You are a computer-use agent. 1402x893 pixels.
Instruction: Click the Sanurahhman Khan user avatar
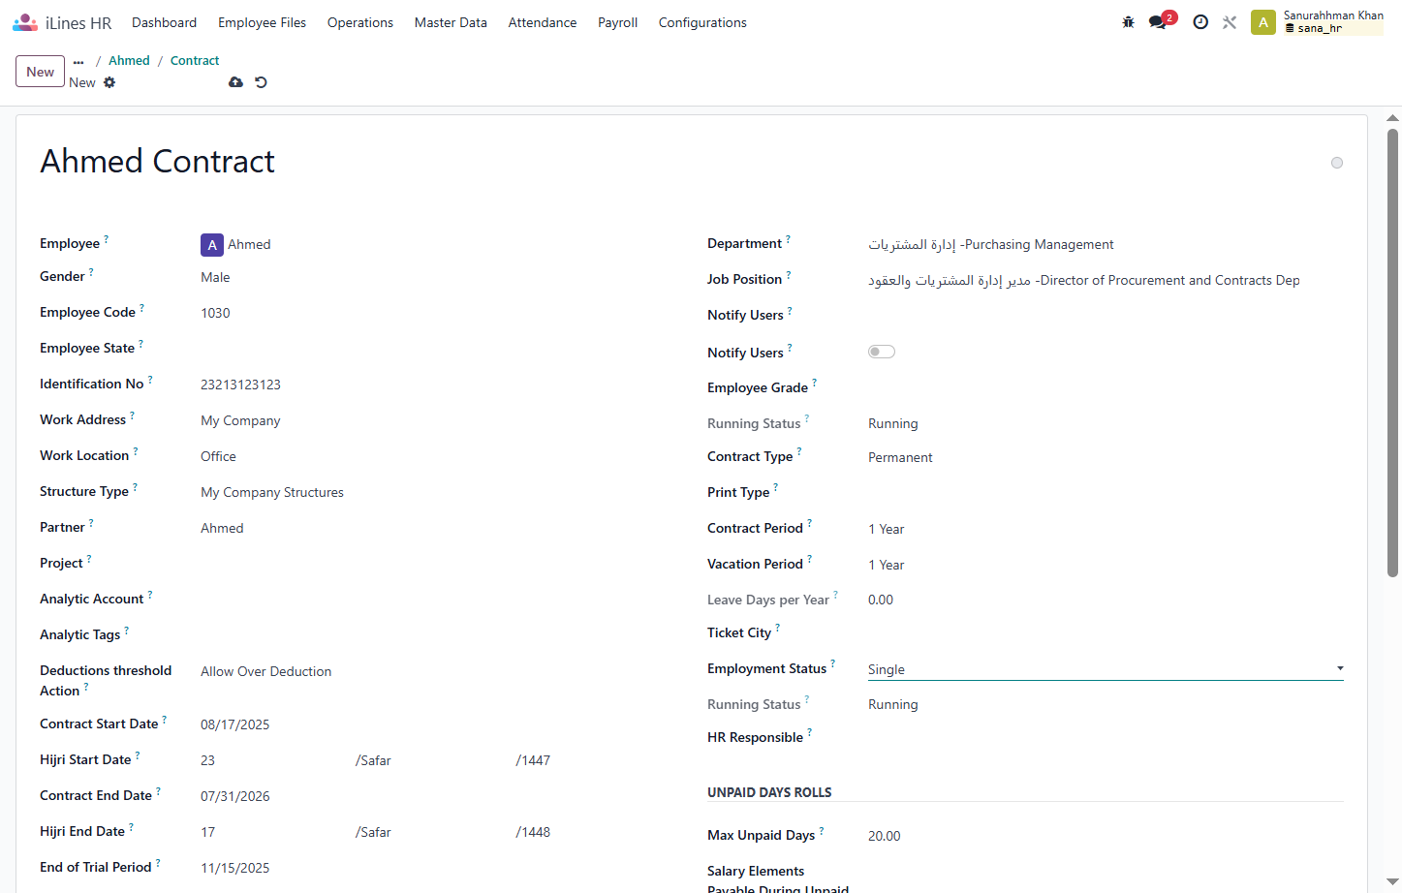1263,22
